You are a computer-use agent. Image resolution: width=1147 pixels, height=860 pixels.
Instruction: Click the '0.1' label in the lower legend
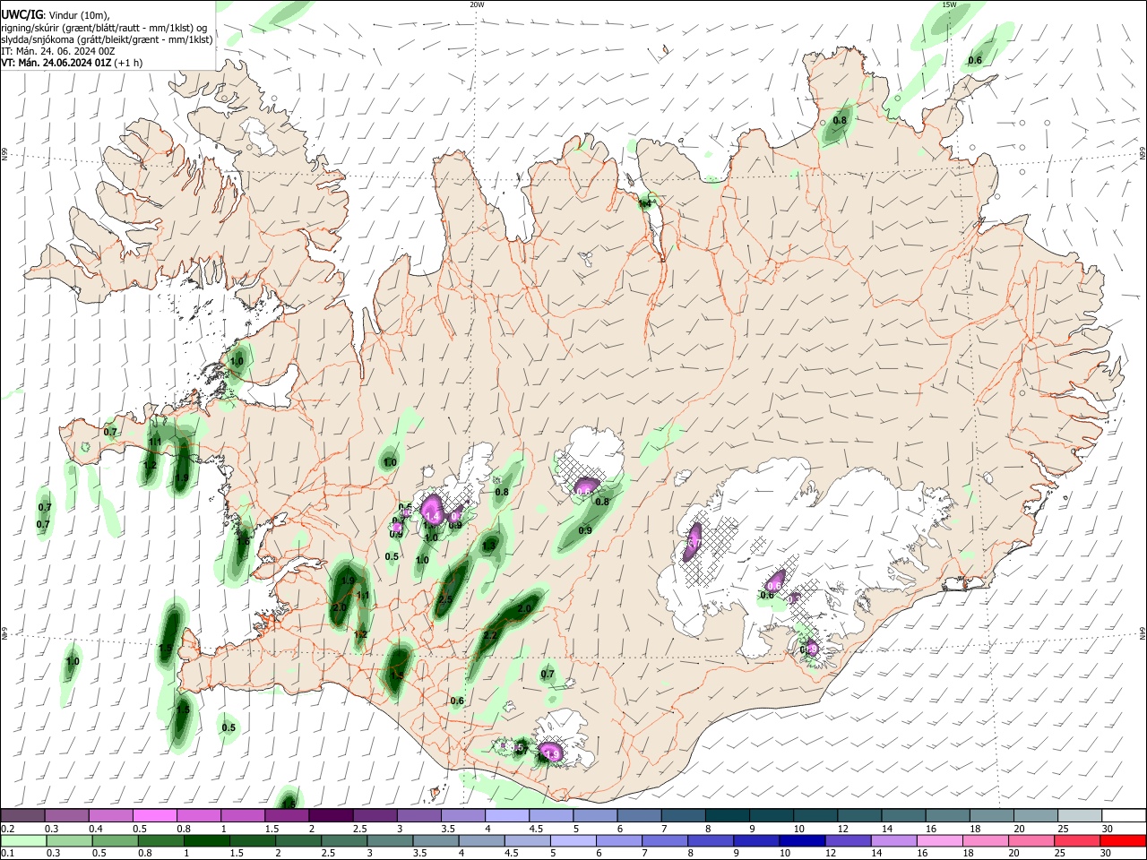[7, 854]
